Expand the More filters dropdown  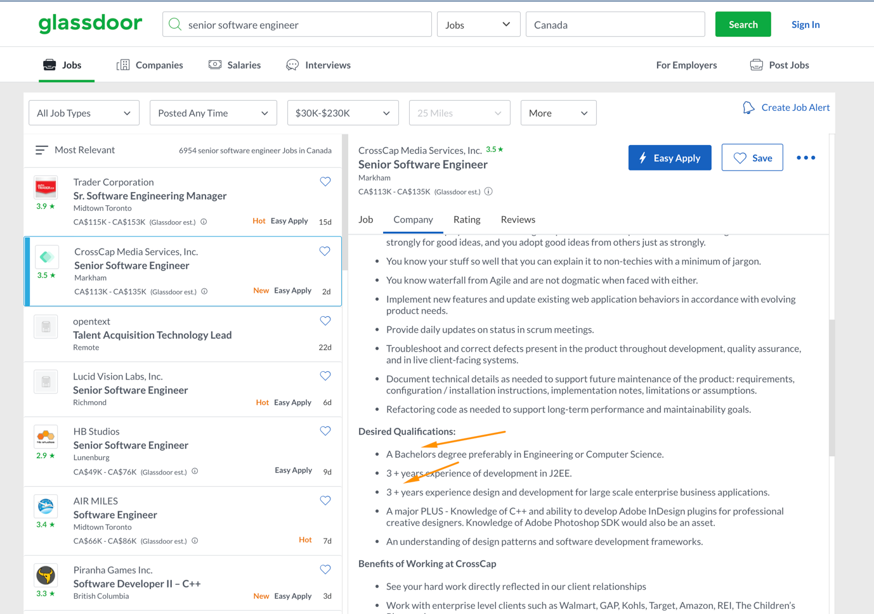pos(558,113)
